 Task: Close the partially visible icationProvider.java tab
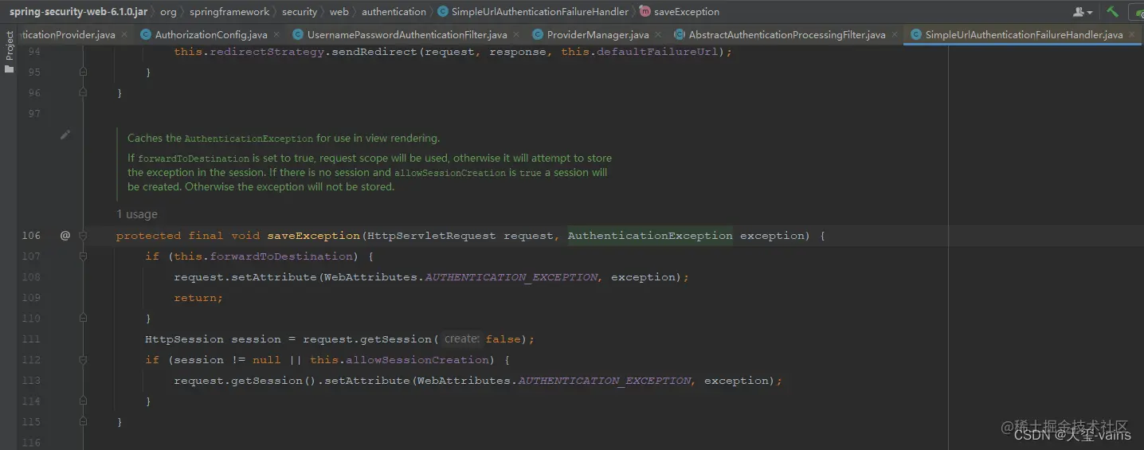124,35
